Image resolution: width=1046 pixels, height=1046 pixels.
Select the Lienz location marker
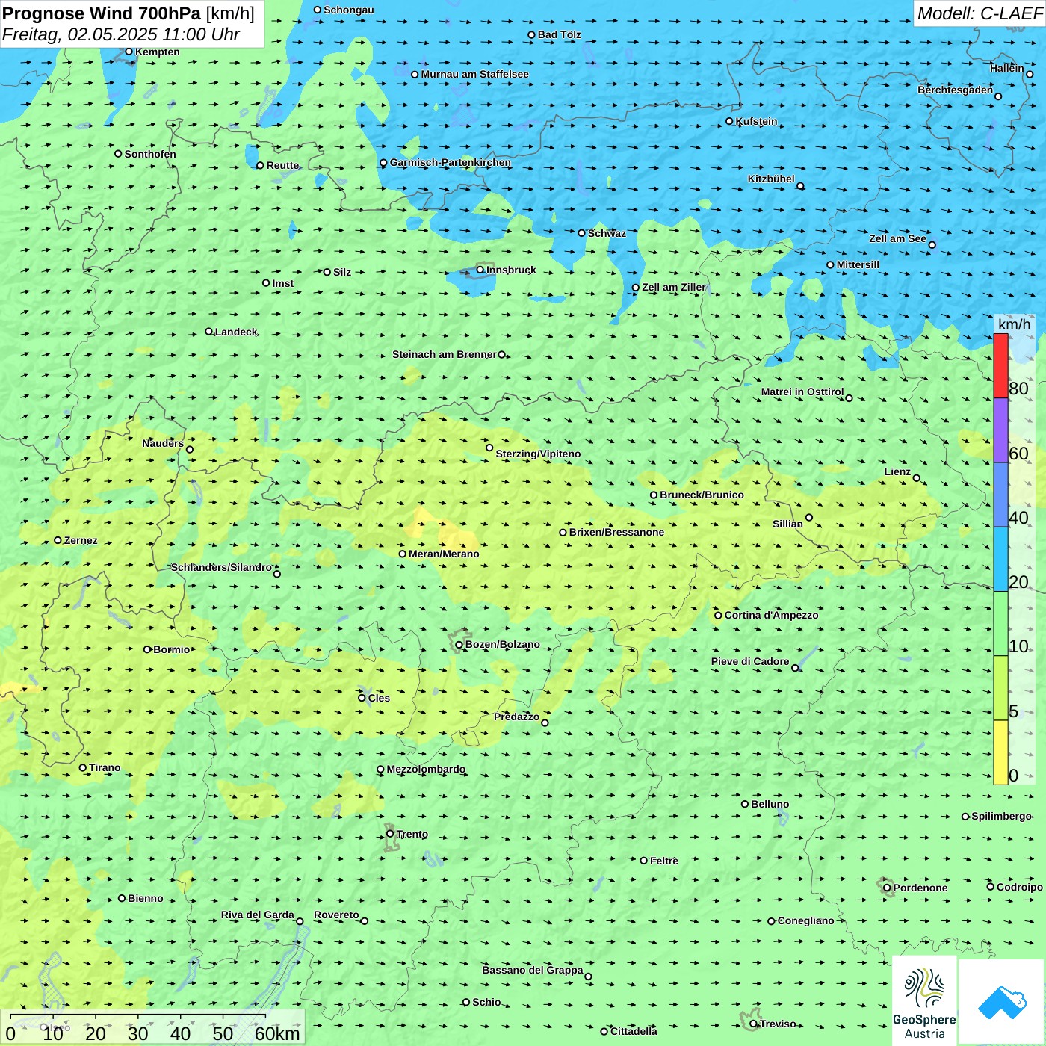coord(917,478)
